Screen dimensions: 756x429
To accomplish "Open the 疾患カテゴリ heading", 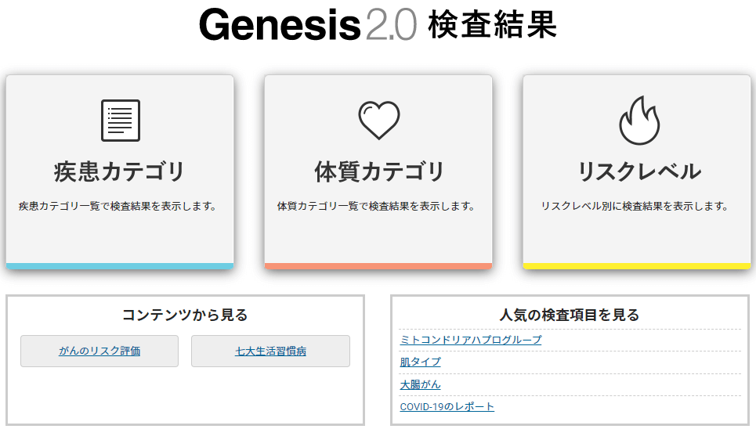I will [x=119, y=171].
